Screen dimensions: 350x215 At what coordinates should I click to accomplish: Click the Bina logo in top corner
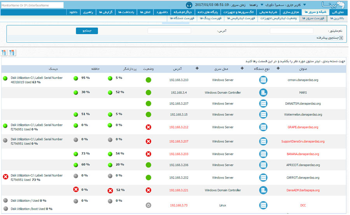334,5
